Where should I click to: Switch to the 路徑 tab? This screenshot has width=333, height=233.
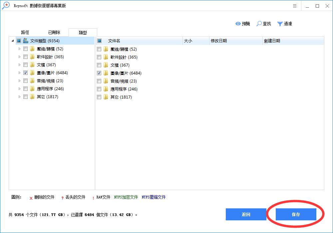click(x=25, y=32)
